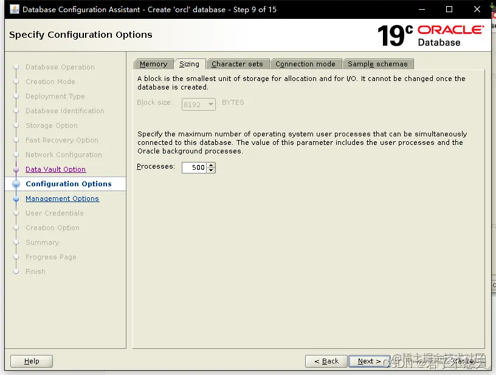Screen dimensions: 496x375
Task: Increase Processes with up arrow
Action: pos(211,165)
